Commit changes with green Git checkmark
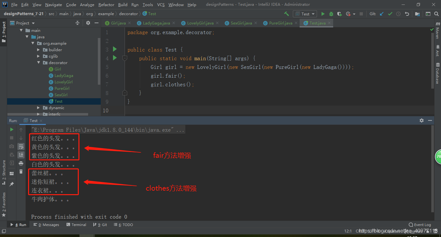441x237 pixels. click(390, 14)
